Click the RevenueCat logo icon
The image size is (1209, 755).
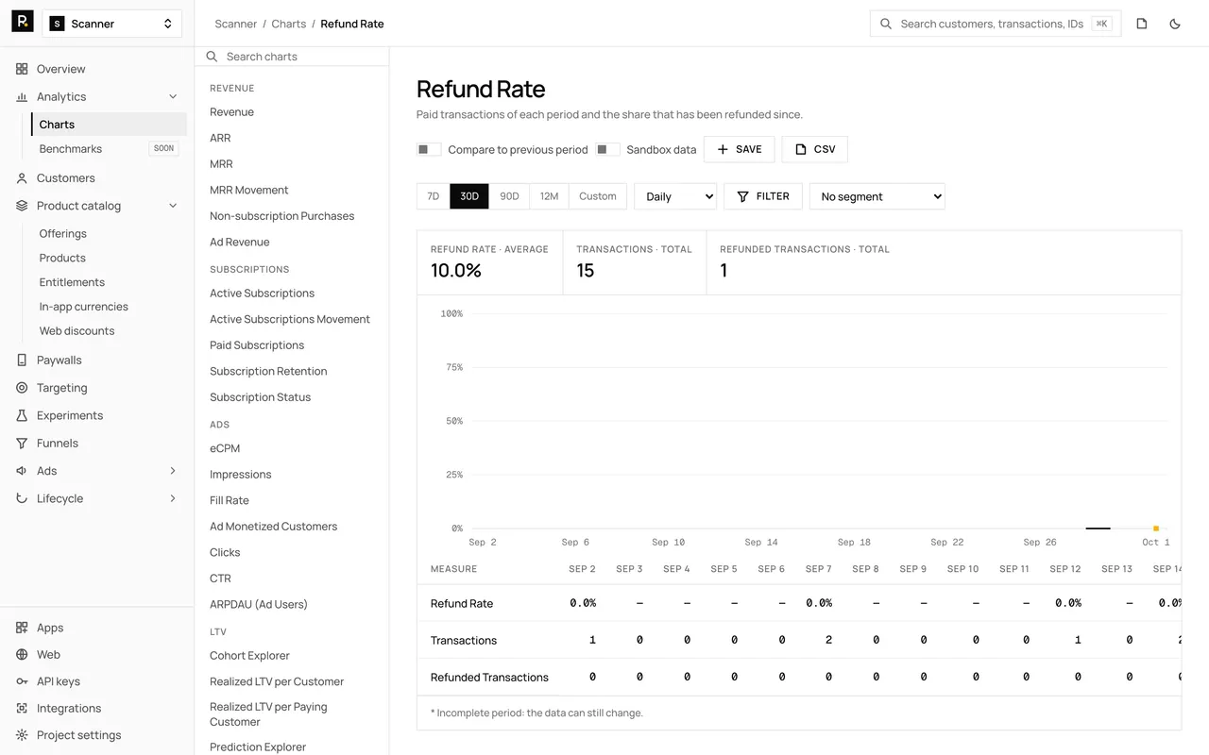(x=23, y=22)
